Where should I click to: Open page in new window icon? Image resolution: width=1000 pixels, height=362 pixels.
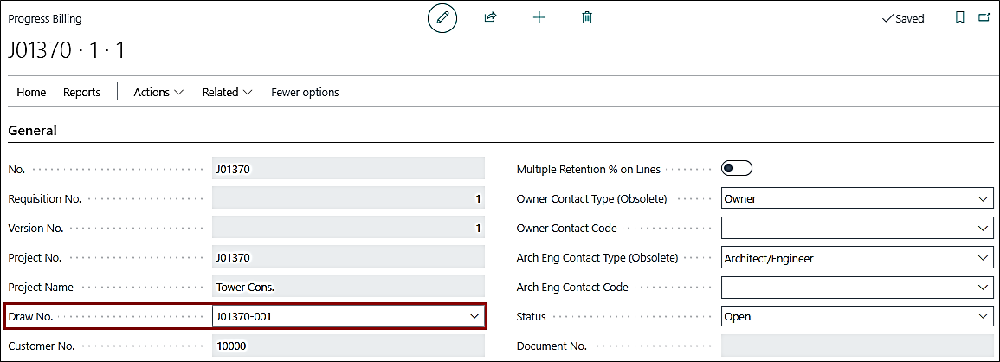(x=984, y=17)
